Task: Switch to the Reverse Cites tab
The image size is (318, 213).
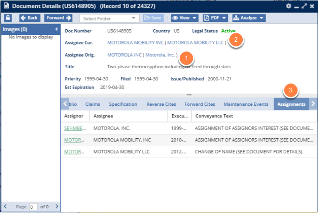Action: (161, 104)
